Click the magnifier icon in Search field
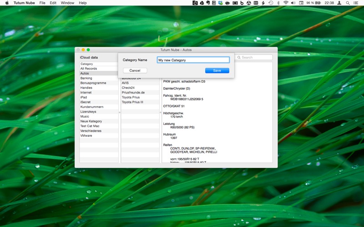 tap(239, 58)
